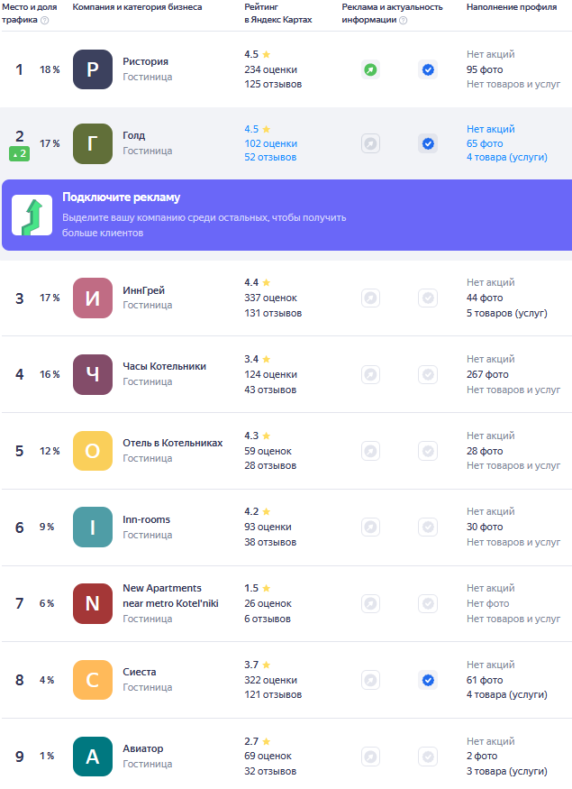Viewport: 572px width, 789px height.
Task: Click green advertising icon for Ристория
Action: [x=370, y=69]
